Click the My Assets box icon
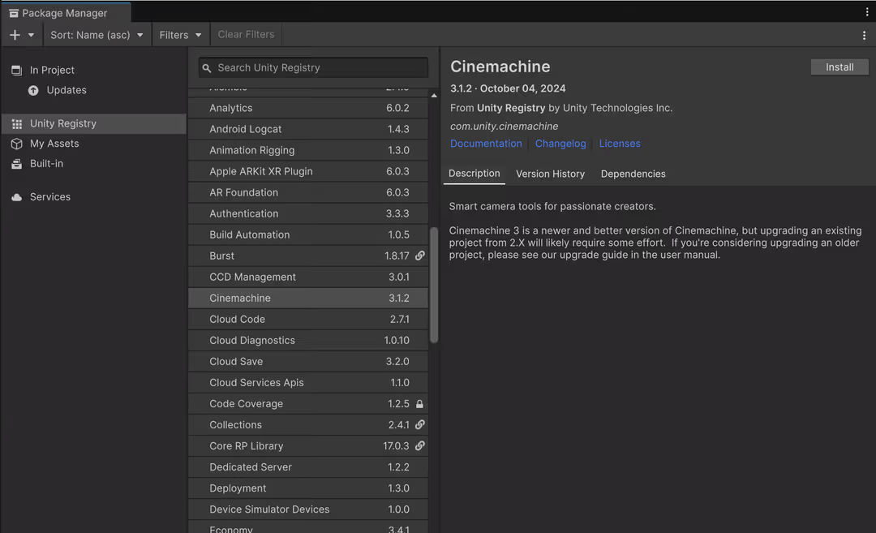 click(x=17, y=144)
